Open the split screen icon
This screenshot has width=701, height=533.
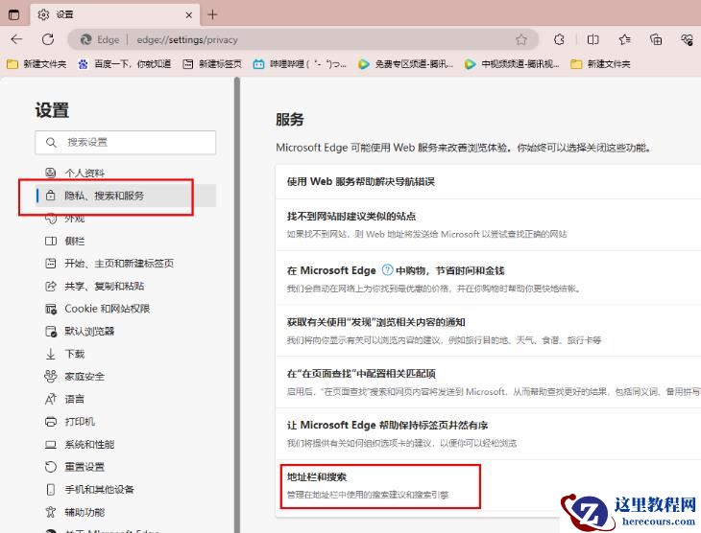click(592, 39)
